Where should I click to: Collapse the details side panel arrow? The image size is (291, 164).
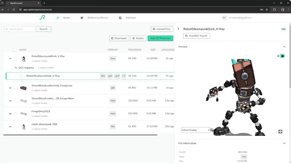point(178,29)
